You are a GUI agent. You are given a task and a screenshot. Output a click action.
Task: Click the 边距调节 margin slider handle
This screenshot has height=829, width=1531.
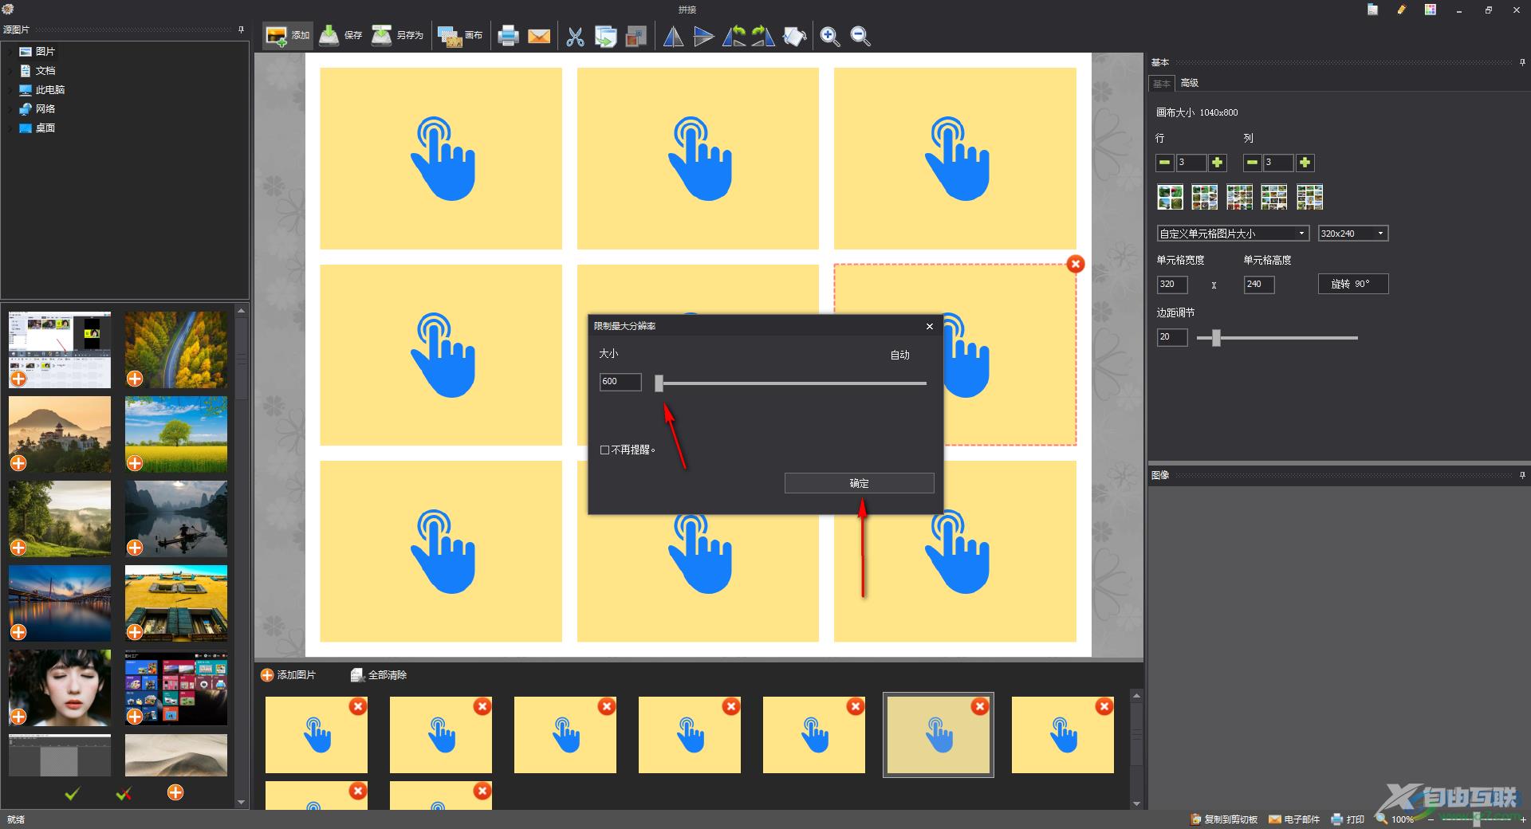(1216, 338)
